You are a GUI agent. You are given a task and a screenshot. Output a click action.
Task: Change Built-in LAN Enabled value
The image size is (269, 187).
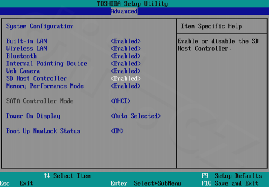click(x=126, y=41)
